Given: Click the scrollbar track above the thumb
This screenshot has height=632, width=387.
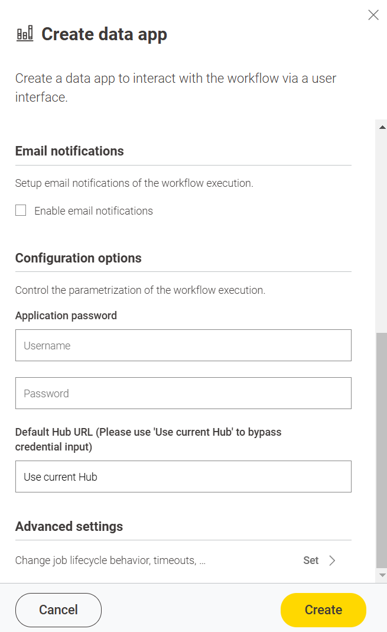Looking at the screenshot, I should click(382, 231).
